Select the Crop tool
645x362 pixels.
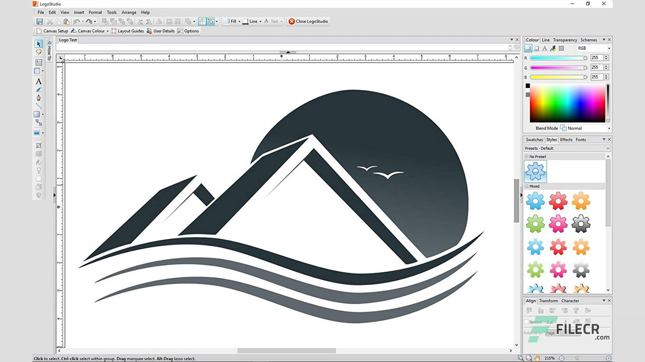pyautogui.click(x=38, y=145)
